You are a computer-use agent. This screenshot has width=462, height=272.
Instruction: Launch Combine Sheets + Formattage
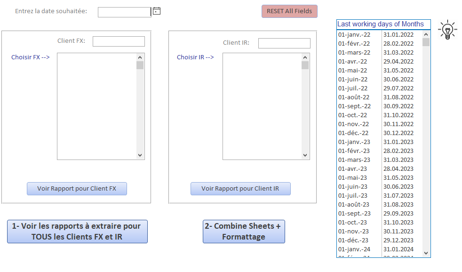[x=243, y=232]
